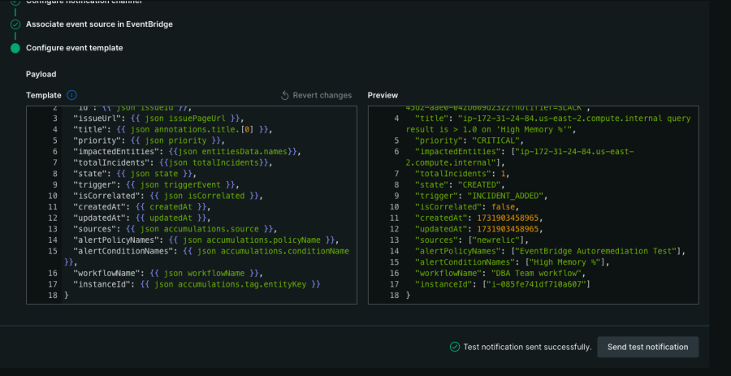Open the Configure notification channel step

[81, 2]
